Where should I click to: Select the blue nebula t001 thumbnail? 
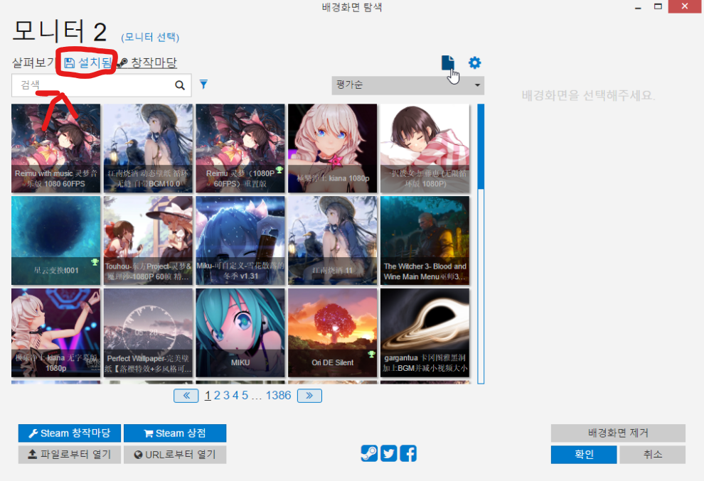coord(55,240)
